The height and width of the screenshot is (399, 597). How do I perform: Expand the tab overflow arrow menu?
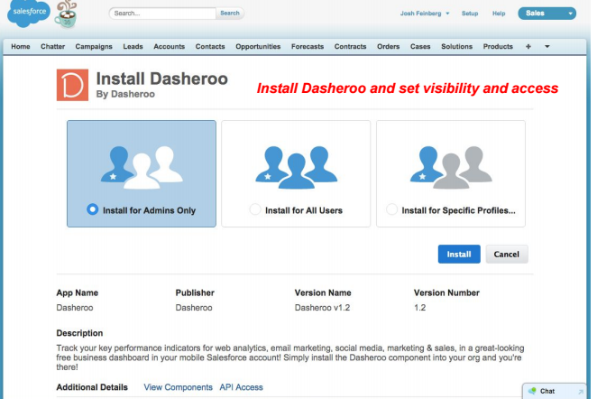(547, 47)
